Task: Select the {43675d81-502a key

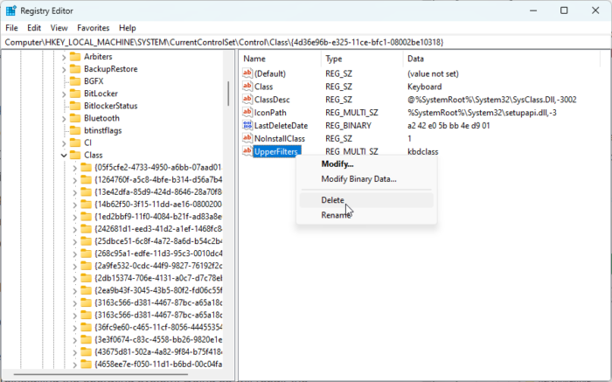Action: point(158,352)
